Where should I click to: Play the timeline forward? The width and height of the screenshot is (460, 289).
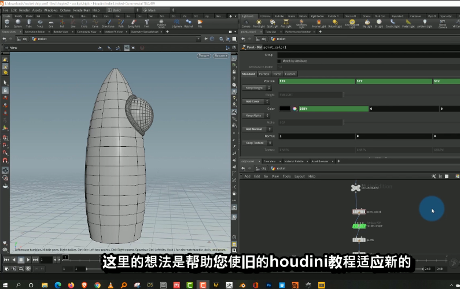click(x=28, y=260)
